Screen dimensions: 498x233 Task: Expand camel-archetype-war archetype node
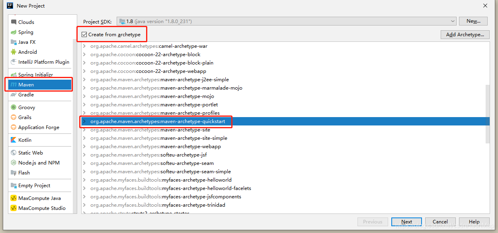84,46
